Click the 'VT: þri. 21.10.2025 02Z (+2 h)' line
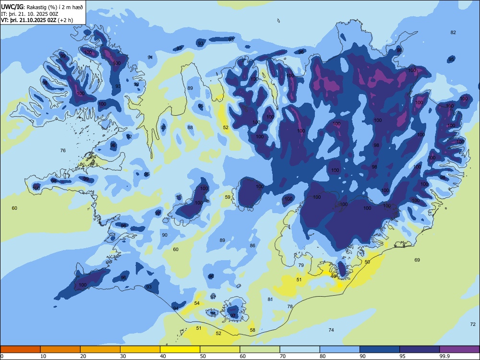 pyautogui.click(x=37, y=20)
